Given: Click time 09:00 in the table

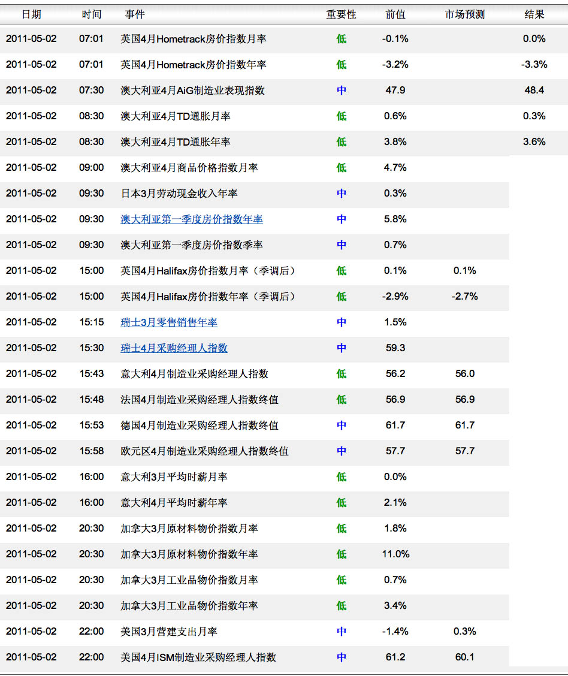Looking at the screenshot, I should pos(91,168).
